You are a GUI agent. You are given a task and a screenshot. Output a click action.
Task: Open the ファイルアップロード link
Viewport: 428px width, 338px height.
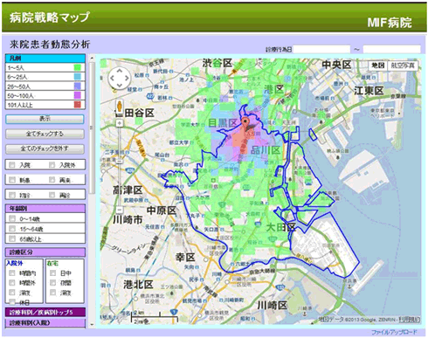(394, 332)
